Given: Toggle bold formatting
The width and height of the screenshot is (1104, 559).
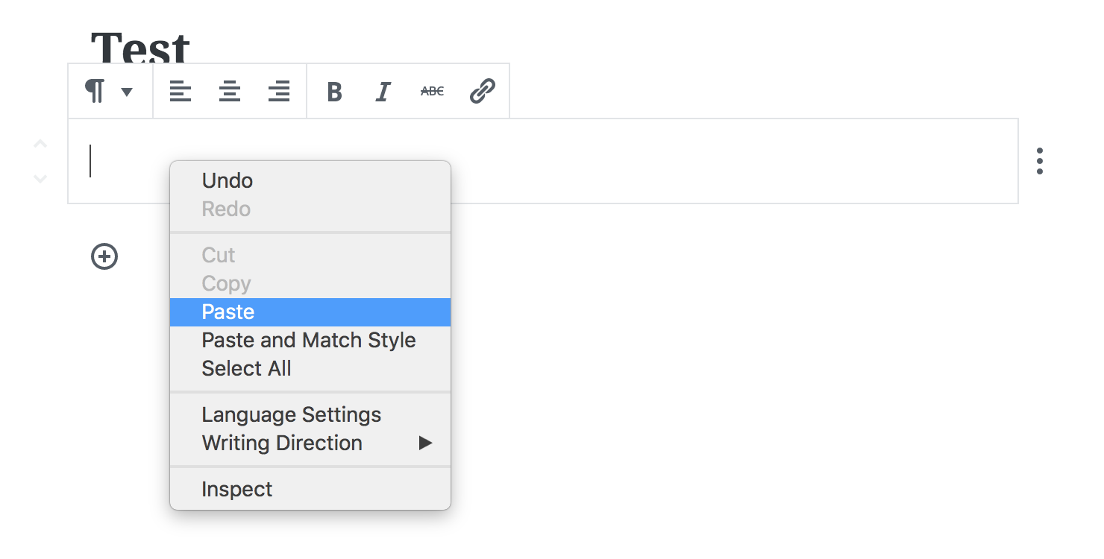Looking at the screenshot, I should tap(334, 92).
